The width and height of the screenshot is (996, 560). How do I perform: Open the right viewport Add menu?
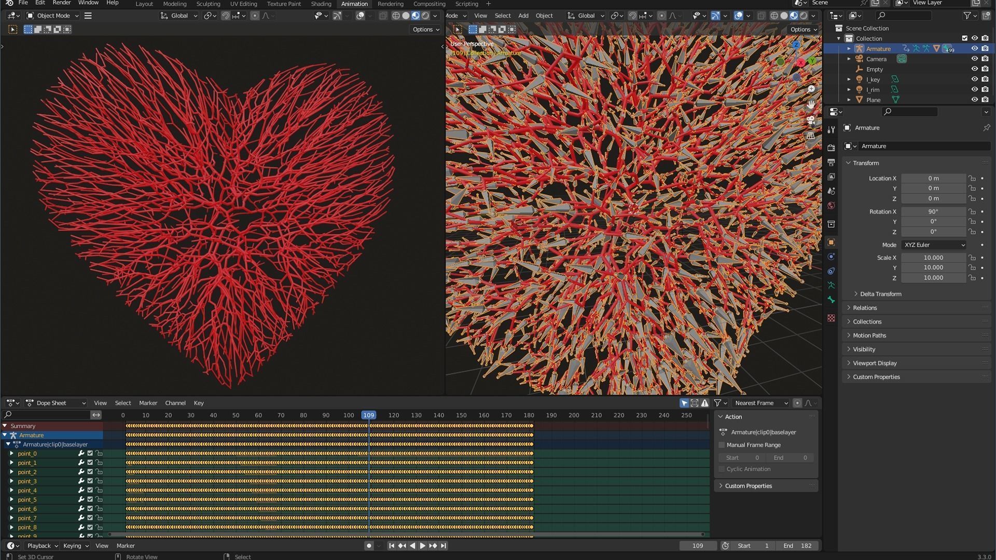click(523, 16)
